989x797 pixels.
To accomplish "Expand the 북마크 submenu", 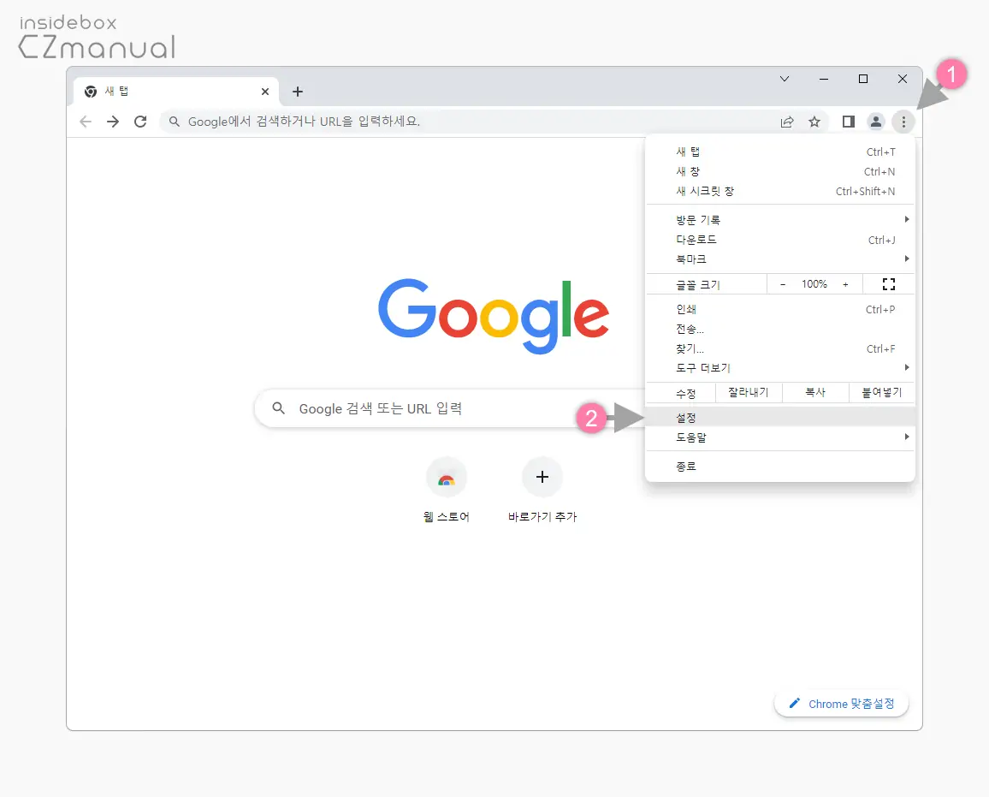I will 780,259.
